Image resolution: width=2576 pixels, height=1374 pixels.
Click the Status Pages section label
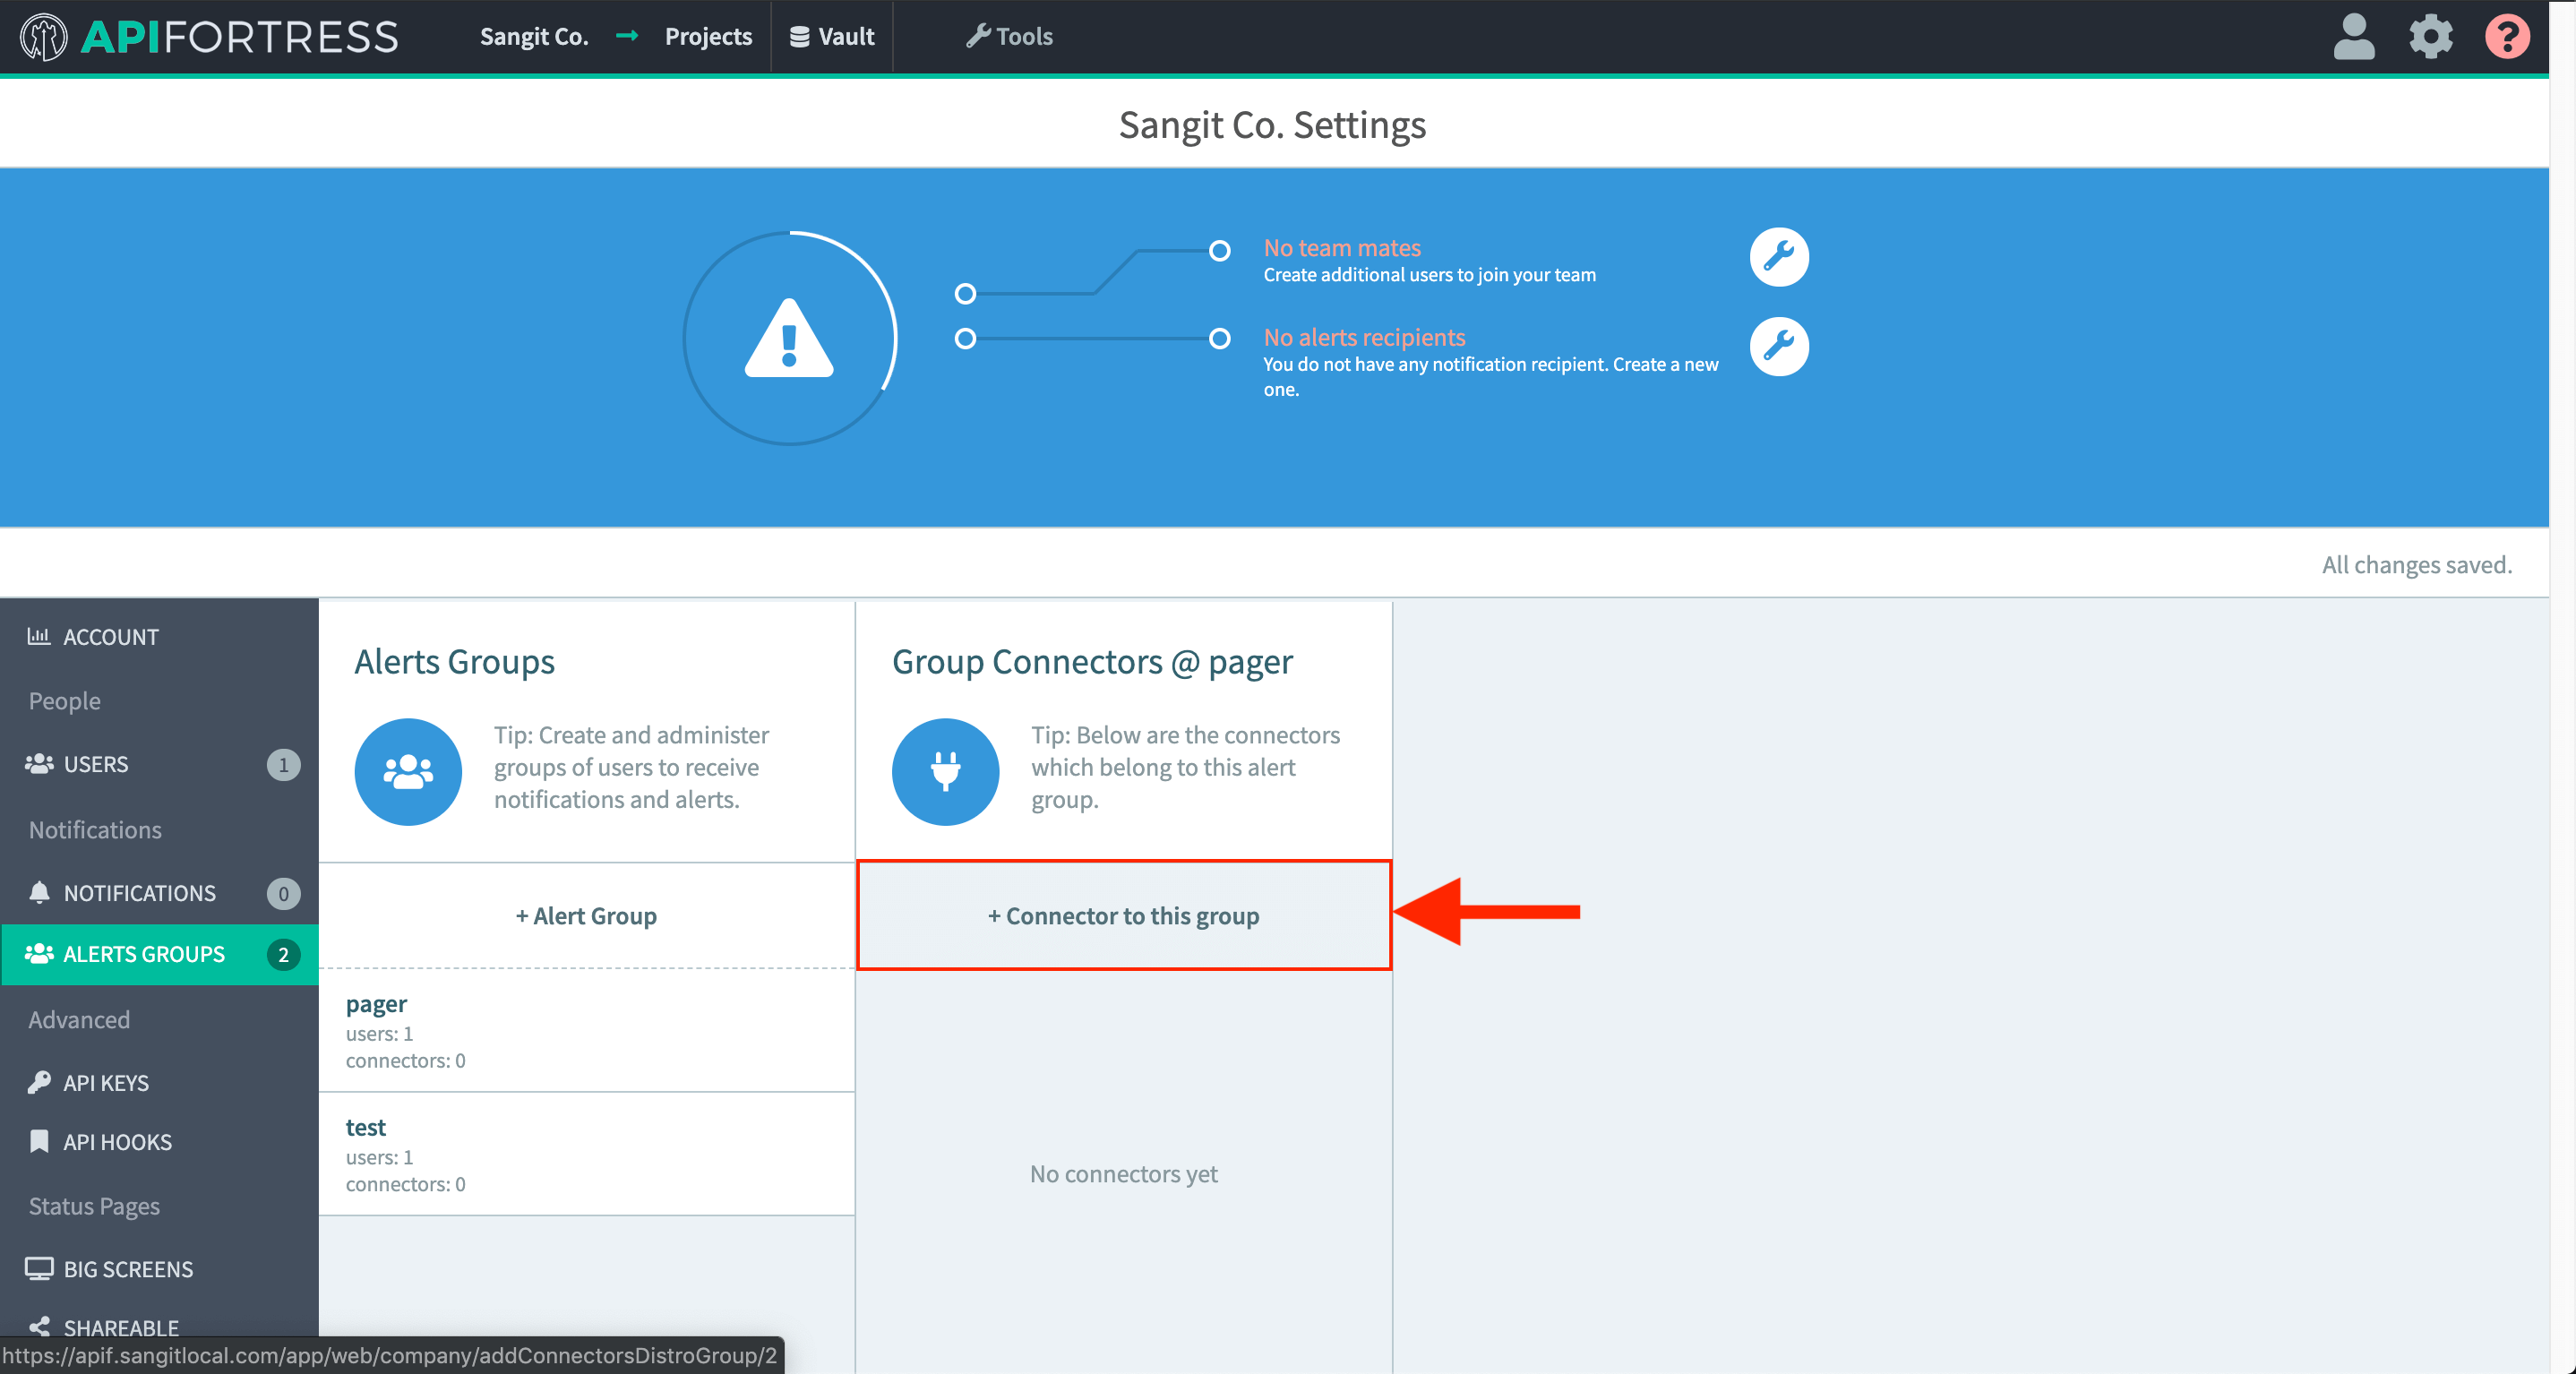[x=94, y=1206]
